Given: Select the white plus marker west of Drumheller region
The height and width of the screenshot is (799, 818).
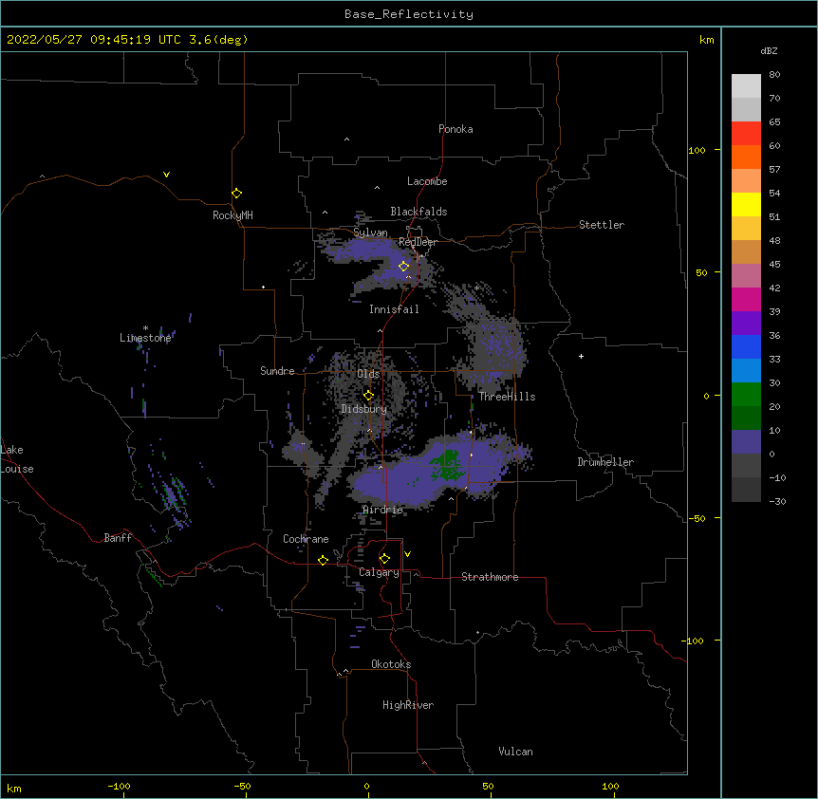Looking at the screenshot, I should [x=581, y=356].
